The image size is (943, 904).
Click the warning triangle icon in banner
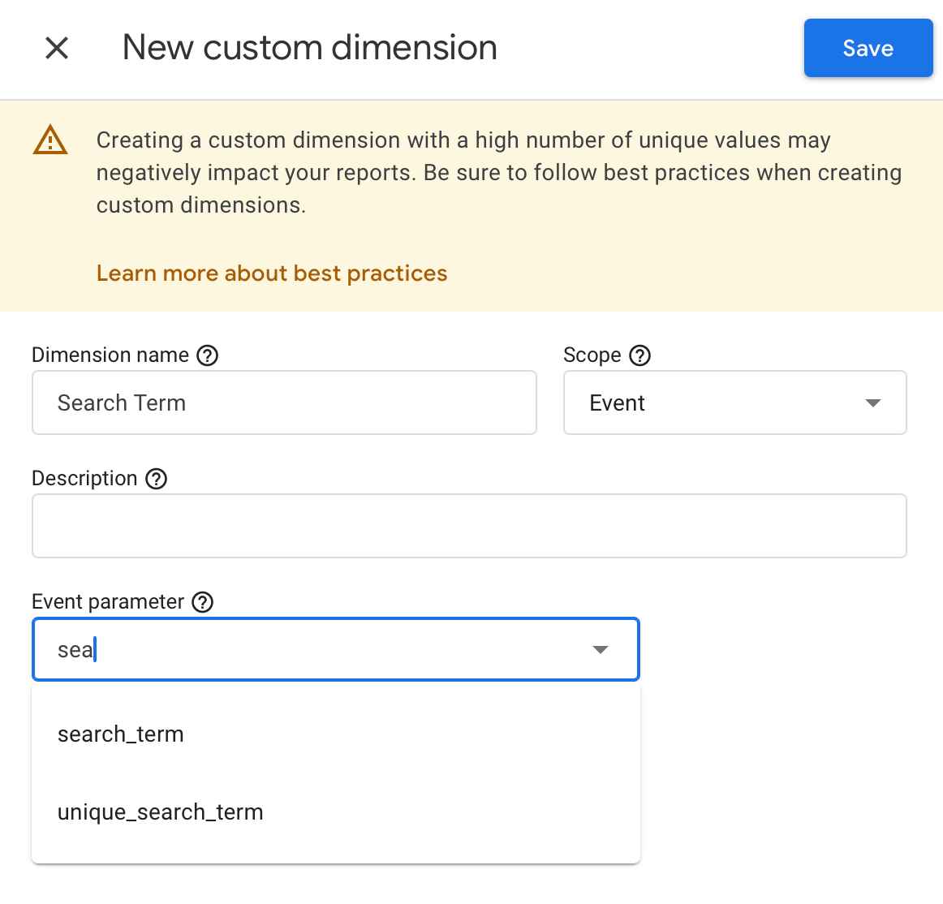(x=50, y=140)
